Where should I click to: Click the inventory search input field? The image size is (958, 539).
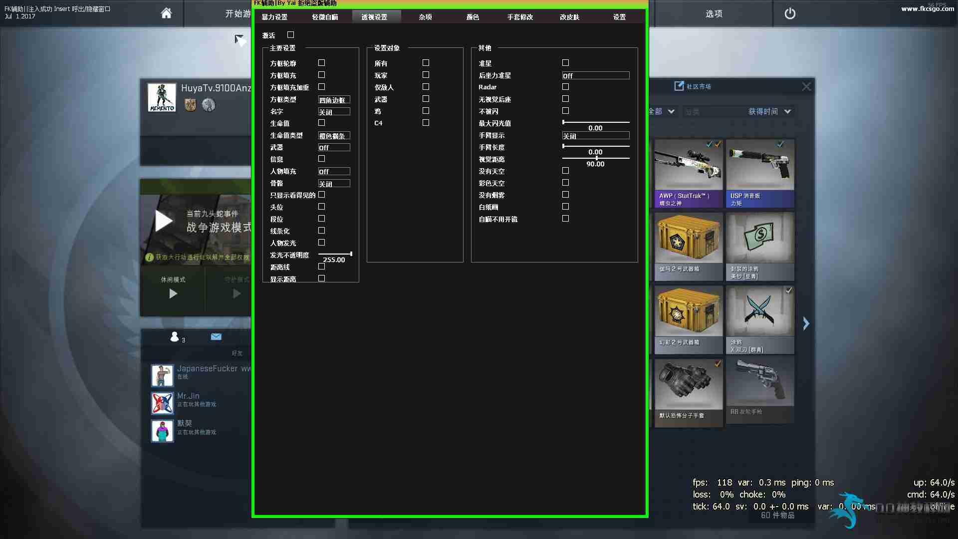pyautogui.click(x=714, y=112)
